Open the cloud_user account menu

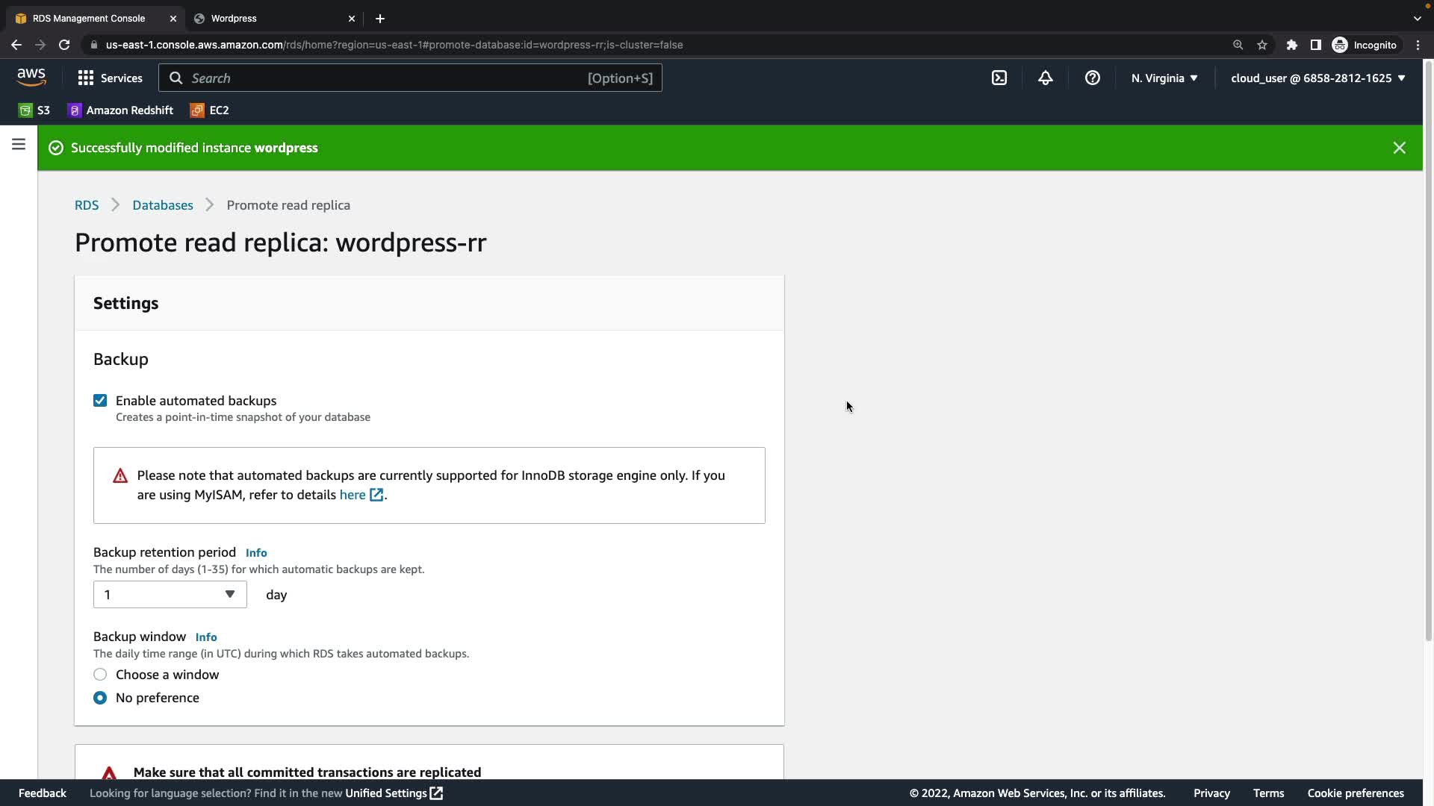point(1317,78)
